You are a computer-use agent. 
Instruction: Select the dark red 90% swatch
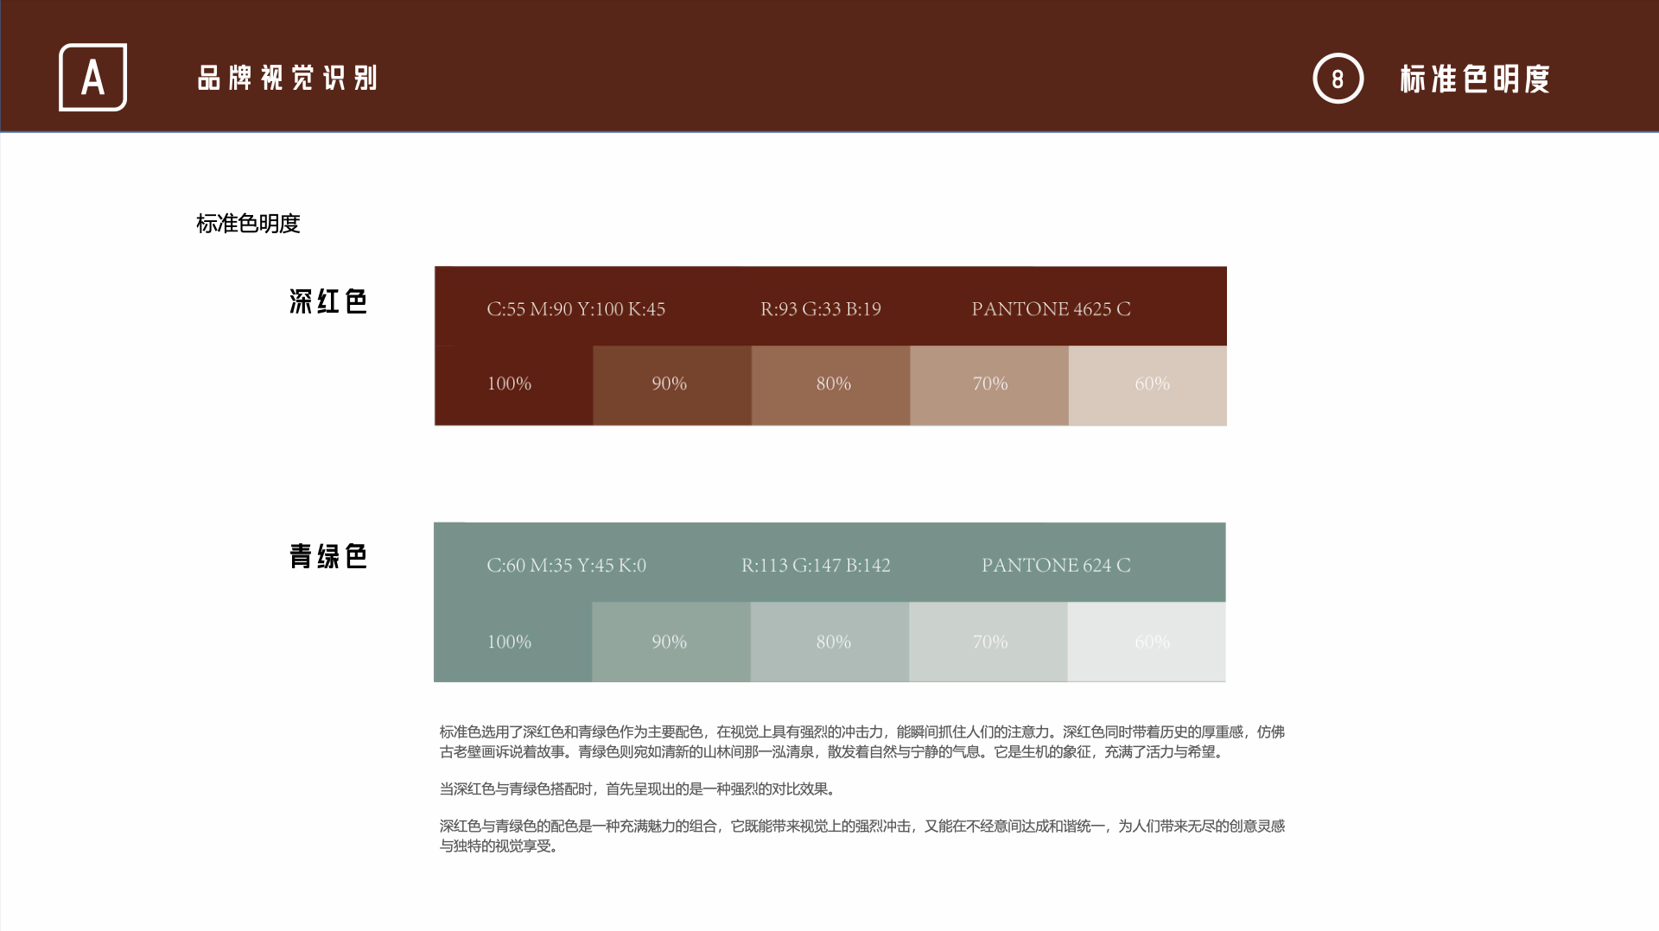click(671, 385)
